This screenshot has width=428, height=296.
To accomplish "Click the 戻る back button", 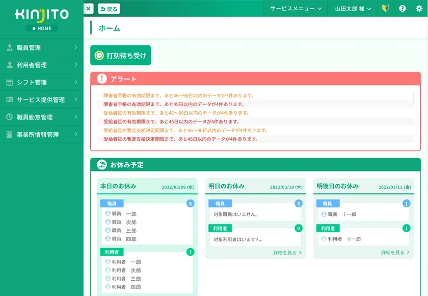I will pyautogui.click(x=109, y=9).
